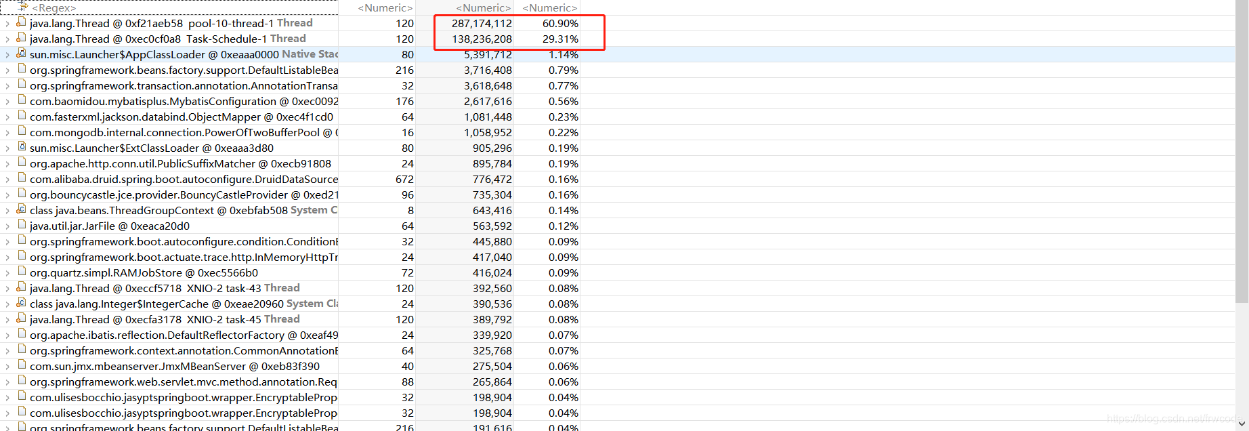
Task: Click the ThreadGroupContext class icon
Action: tap(21, 209)
